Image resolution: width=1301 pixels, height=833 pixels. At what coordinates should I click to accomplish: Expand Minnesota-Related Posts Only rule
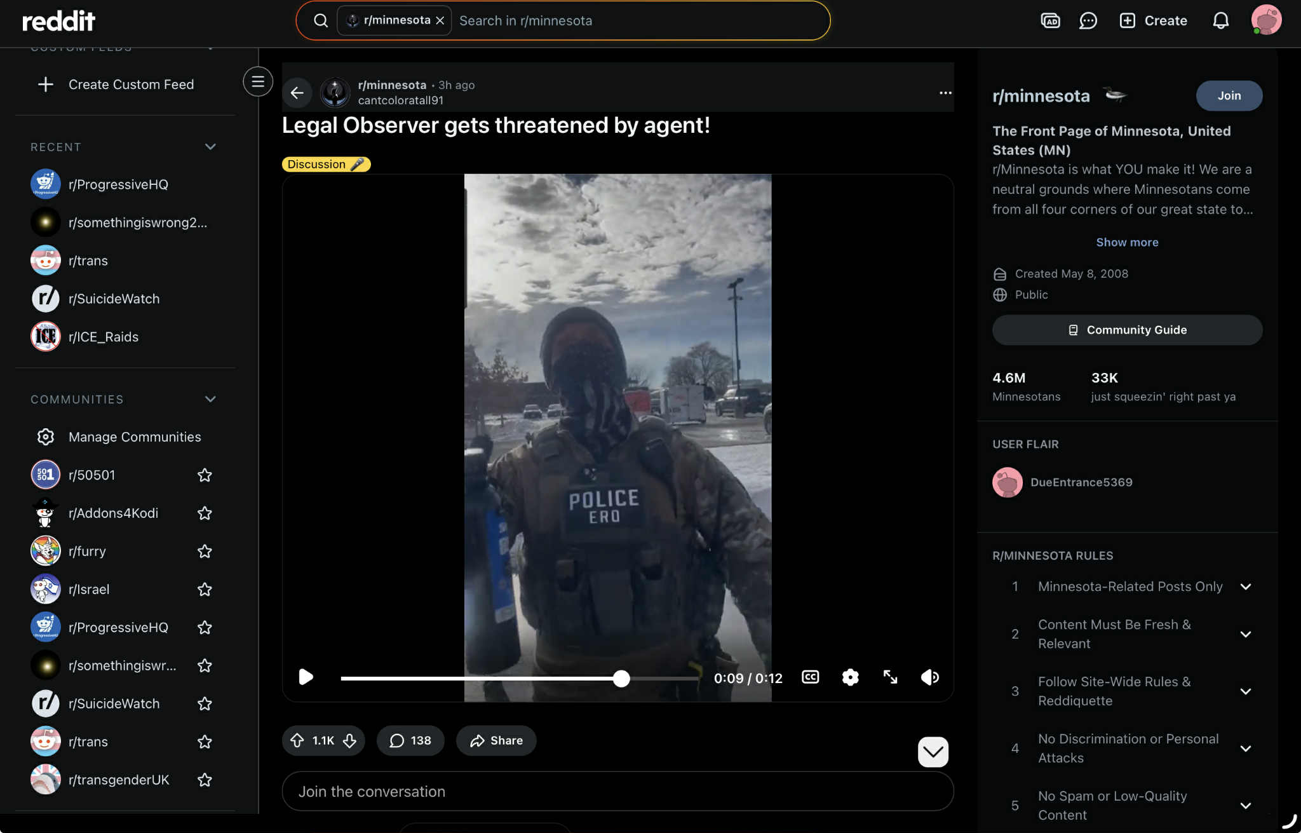1245,586
